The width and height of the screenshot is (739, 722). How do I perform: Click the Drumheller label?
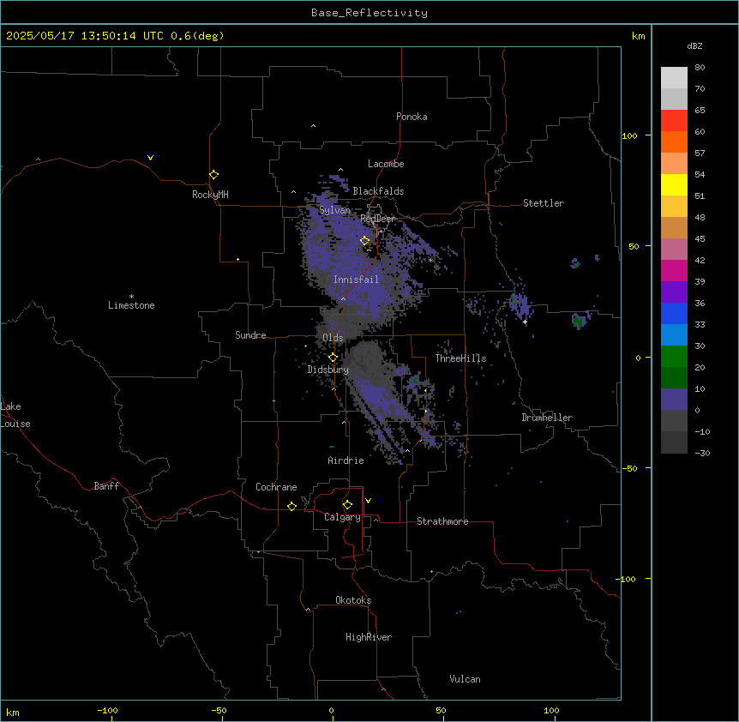547,418
